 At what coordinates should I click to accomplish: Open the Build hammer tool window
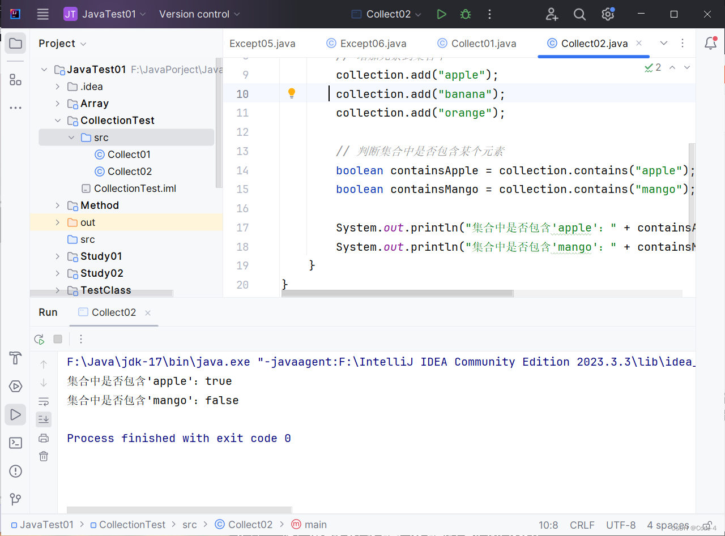(x=16, y=358)
